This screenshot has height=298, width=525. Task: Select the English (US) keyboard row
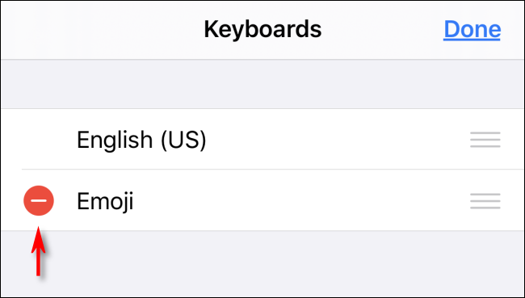[x=262, y=139]
